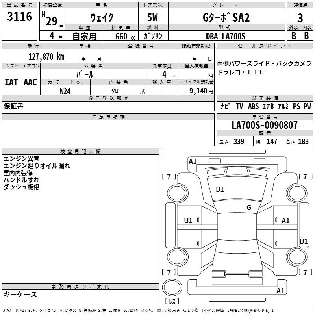Click the A1 mark above the front bumper
Screen dimensions: 315x315
pyautogui.click(x=193, y=161)
